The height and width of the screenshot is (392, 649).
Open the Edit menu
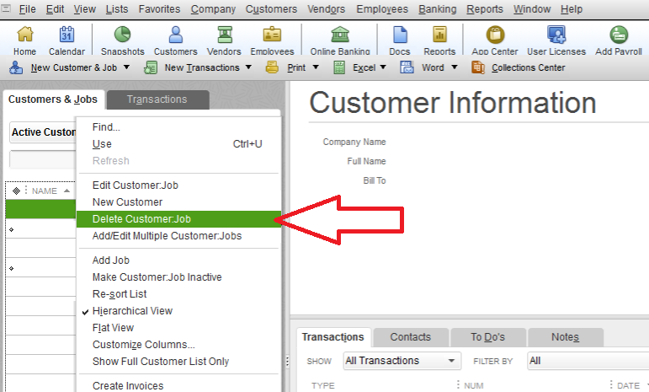pyautogui.click(x=55, y=9)
